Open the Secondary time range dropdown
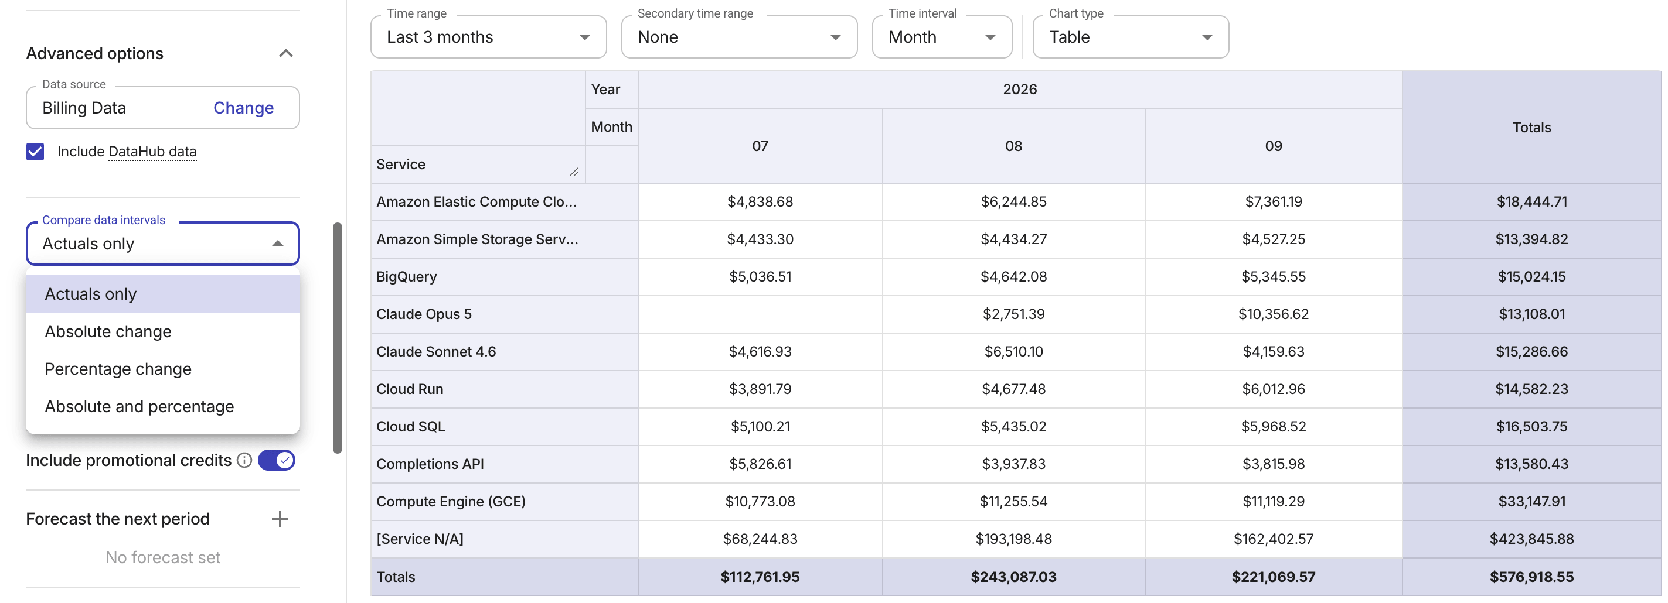 click(739, 37)
